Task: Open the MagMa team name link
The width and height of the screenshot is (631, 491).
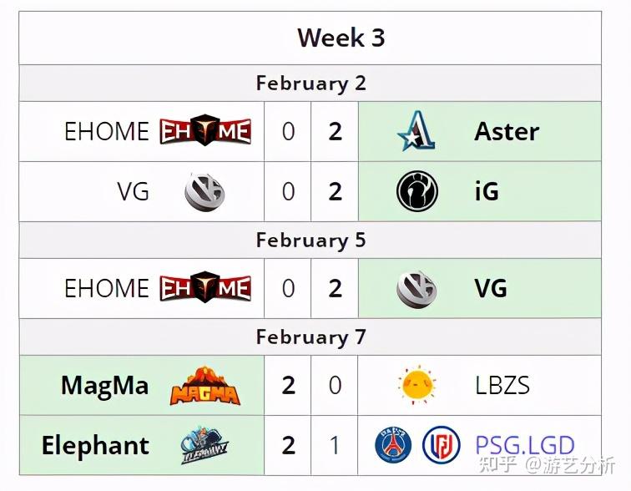Action: (105, 385)
